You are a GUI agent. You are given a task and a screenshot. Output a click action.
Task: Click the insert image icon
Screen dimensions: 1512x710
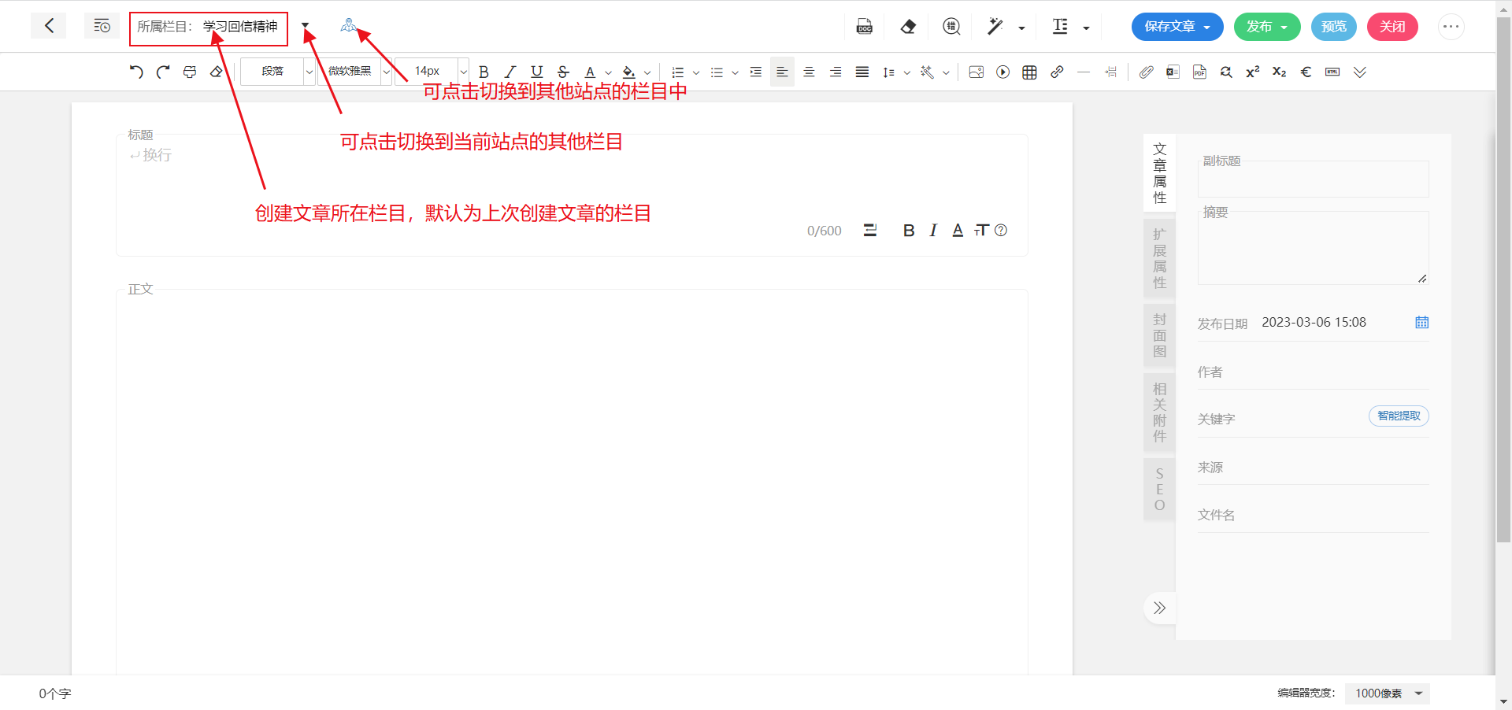[976, 72]
